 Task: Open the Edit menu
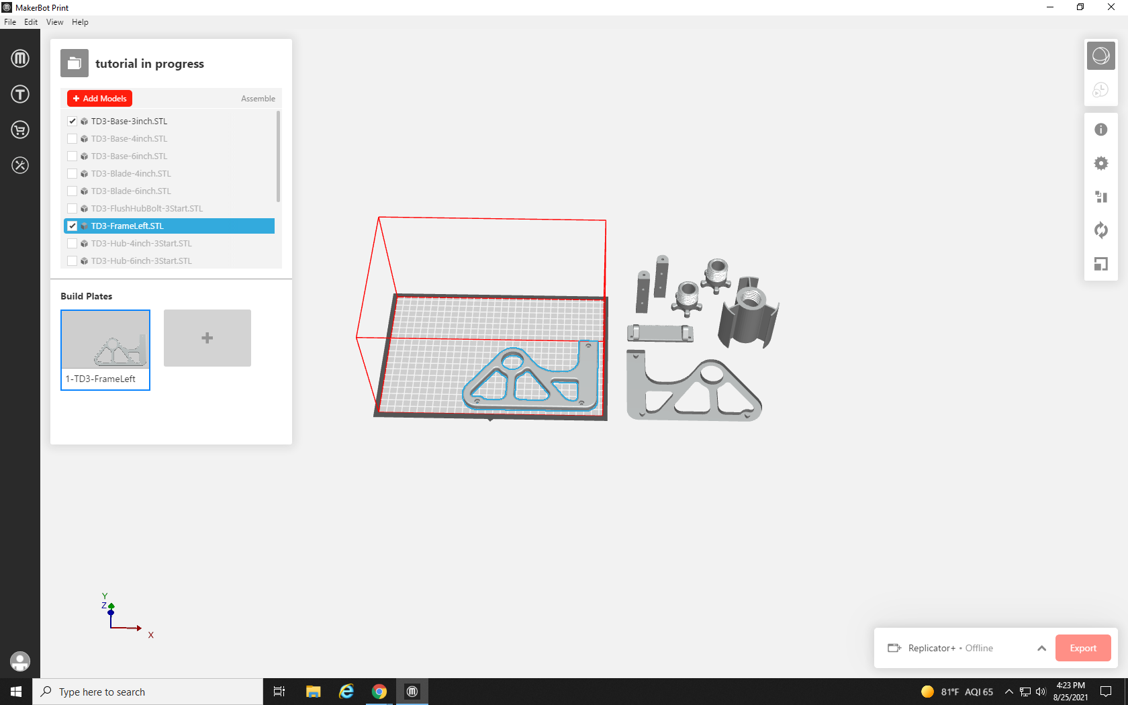pos(31,22)
